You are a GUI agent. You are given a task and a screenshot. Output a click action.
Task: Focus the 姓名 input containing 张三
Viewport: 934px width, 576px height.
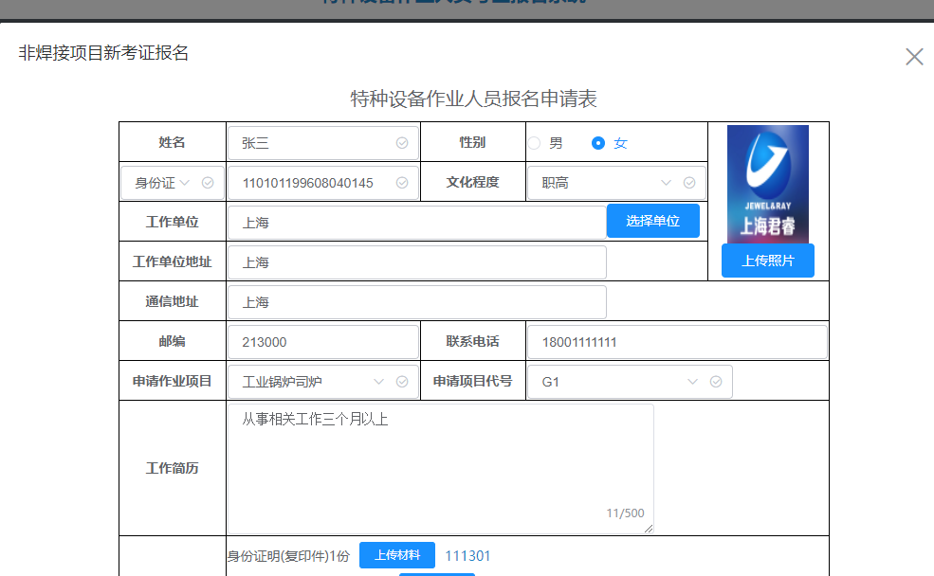(322, 143)
